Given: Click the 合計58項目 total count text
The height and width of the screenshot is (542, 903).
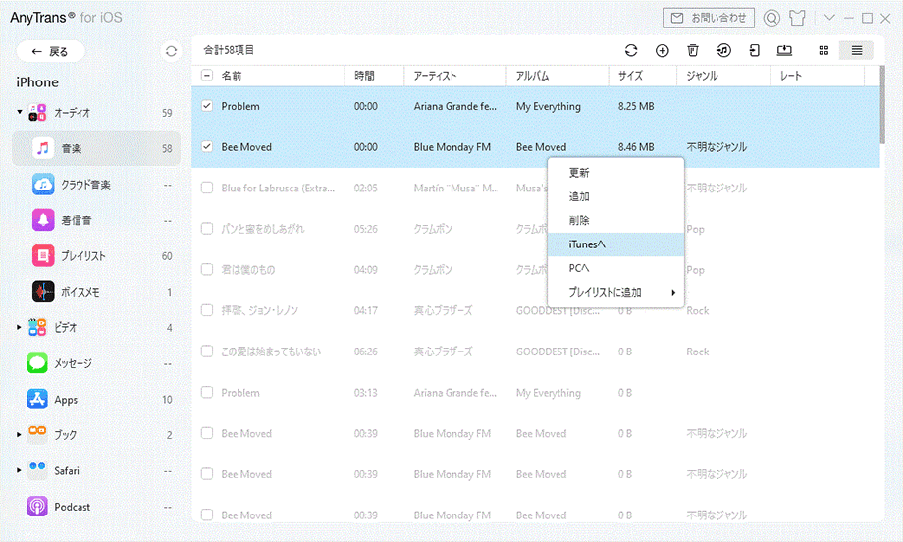Looking at the screenshot, I should pos(229,50).
